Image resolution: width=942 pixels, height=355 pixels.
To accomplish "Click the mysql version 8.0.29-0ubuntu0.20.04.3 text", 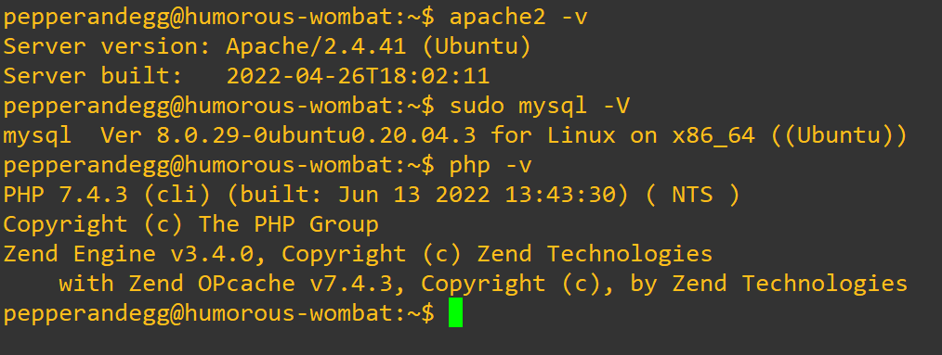I will [317, 135].
